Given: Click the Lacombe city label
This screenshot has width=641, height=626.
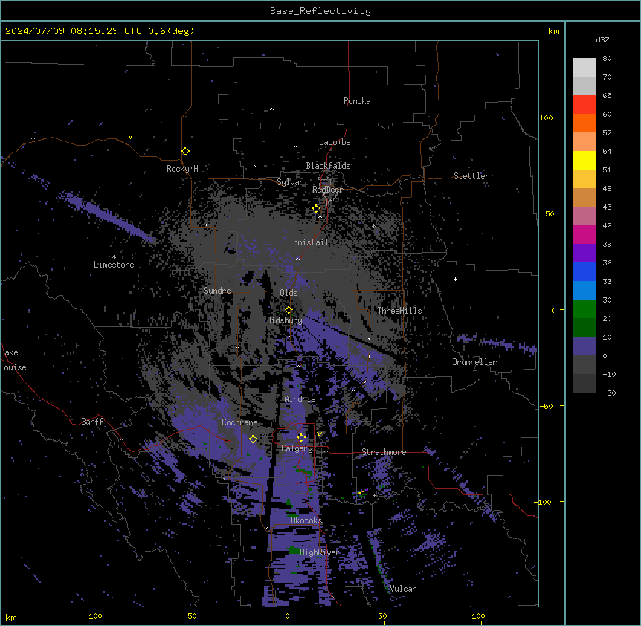Looking at the screenshot, I should (335, 142).
